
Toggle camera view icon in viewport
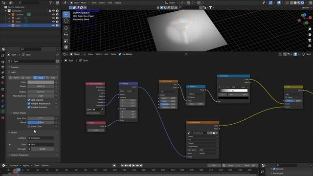point(310,40)
